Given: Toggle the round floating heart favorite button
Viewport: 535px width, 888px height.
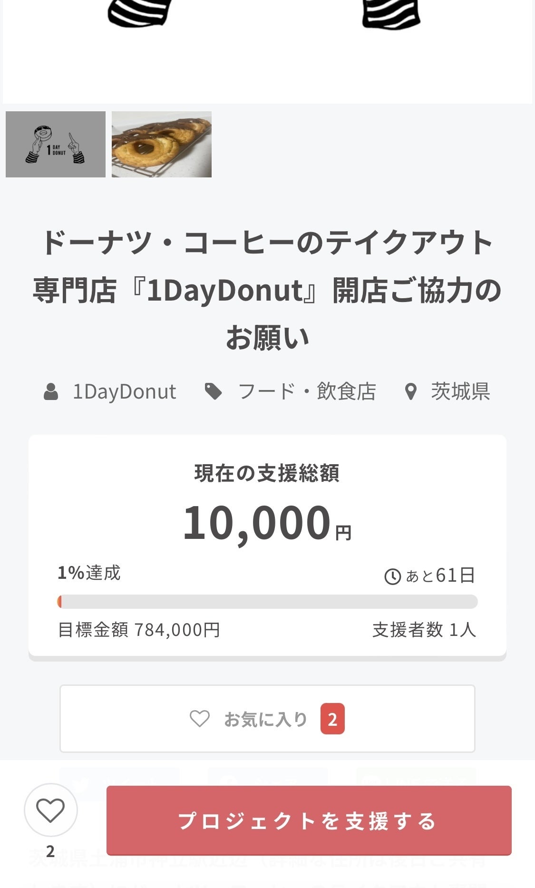Looking at the screenshot, I should point(50,810).
